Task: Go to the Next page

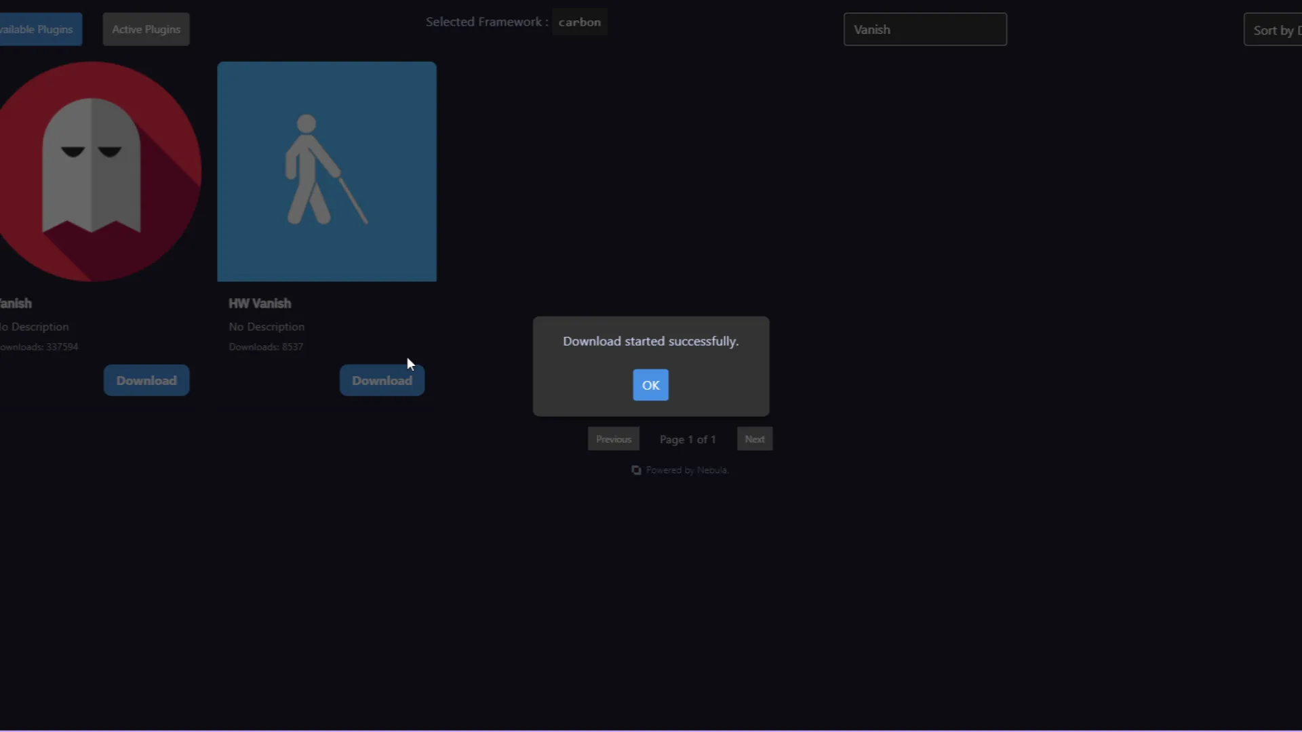Action: click(754, 439)
